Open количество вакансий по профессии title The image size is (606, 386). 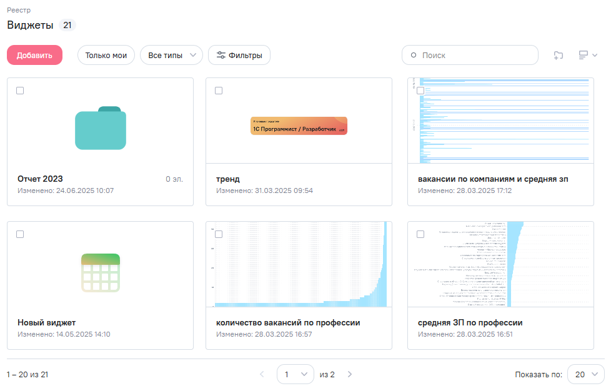pos(288,323)
